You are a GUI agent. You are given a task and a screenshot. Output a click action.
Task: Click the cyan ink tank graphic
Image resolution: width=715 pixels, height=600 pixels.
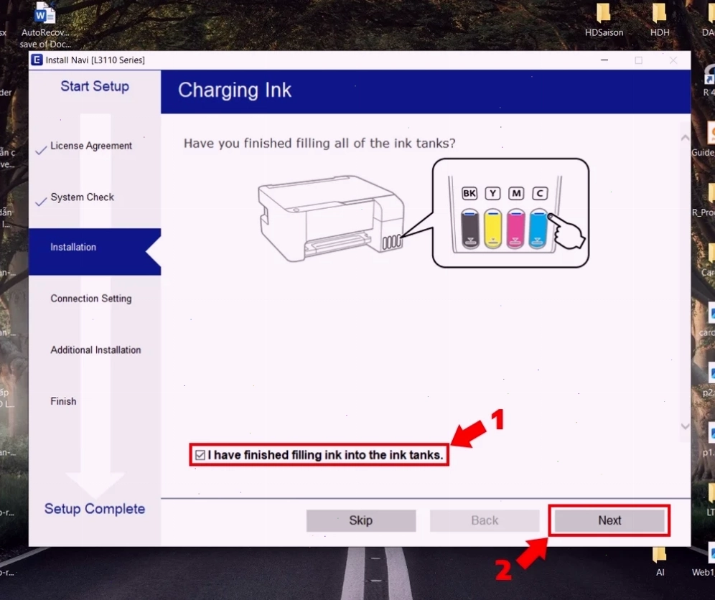coord(538,228)
